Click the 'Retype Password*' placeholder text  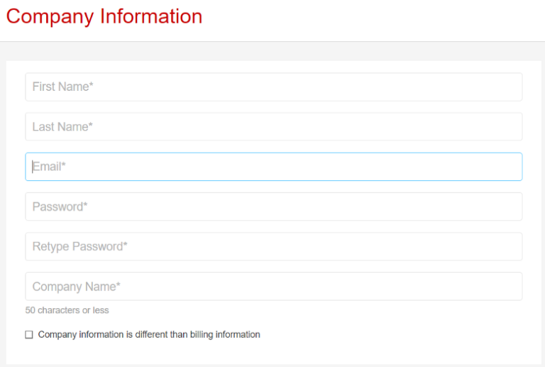[x=80, y=246]
